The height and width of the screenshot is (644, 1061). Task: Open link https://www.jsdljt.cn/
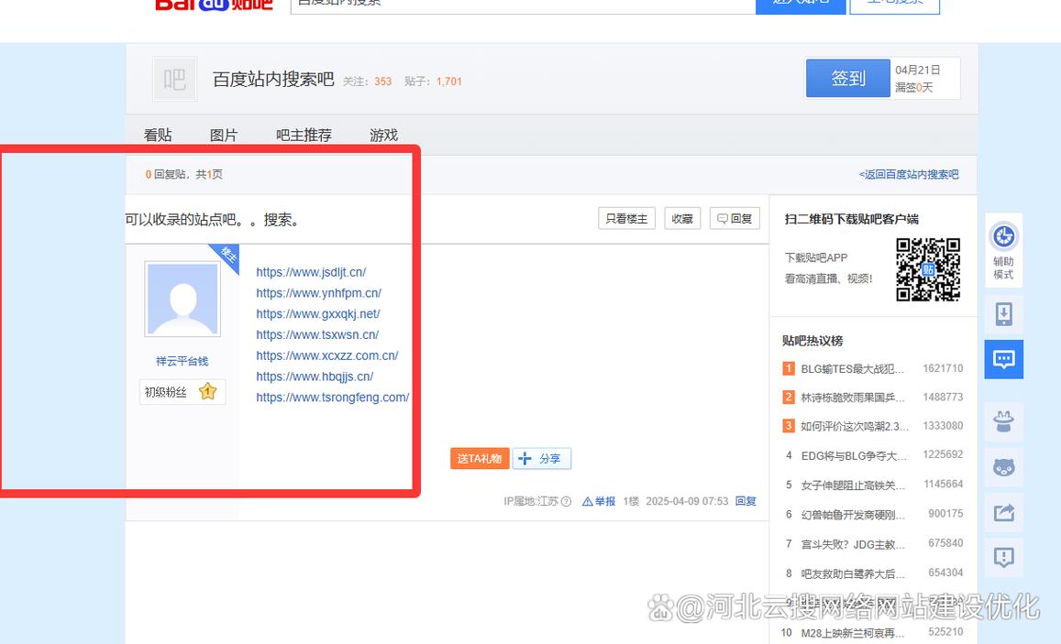tap(312, 272)
